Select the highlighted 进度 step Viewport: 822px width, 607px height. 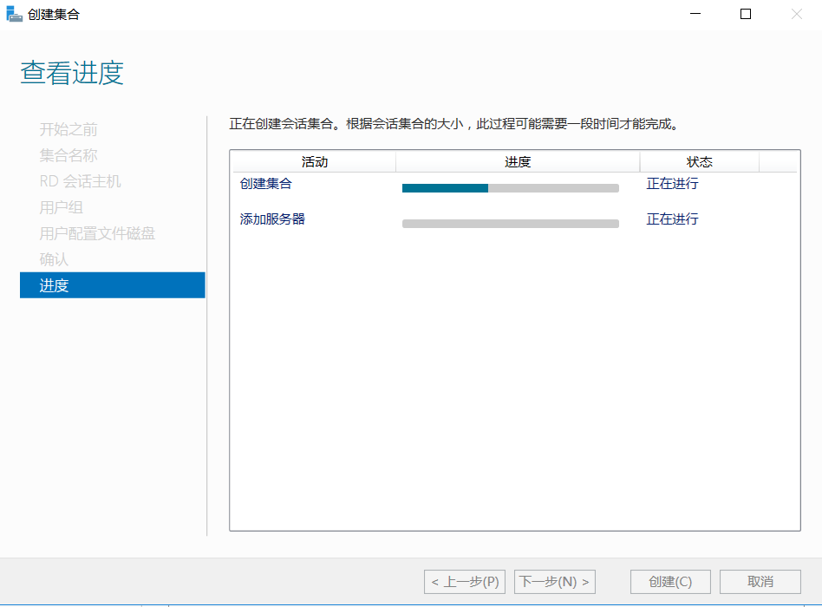pyautogui.click(x=112, y=285)
